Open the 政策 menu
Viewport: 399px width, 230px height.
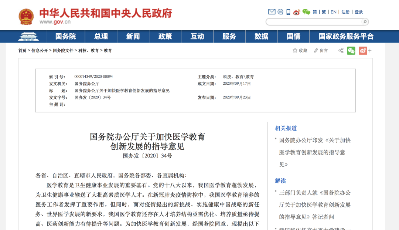tap(165, 37)
